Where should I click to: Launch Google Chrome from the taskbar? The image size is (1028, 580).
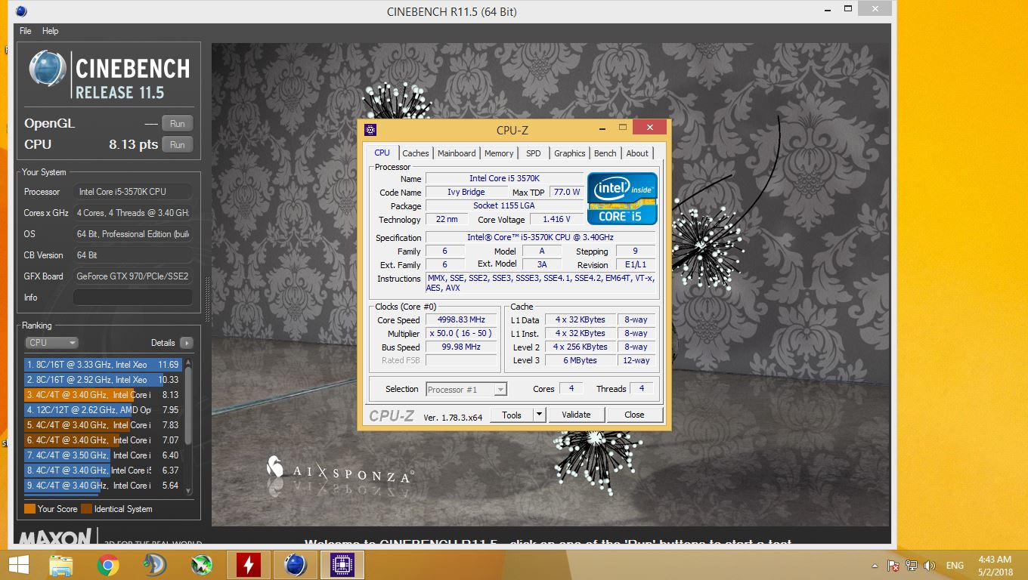108,565
